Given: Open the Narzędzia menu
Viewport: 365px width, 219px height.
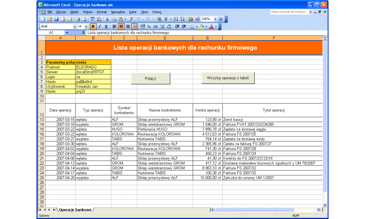Looking at the screenshot, I should (118, 12).
